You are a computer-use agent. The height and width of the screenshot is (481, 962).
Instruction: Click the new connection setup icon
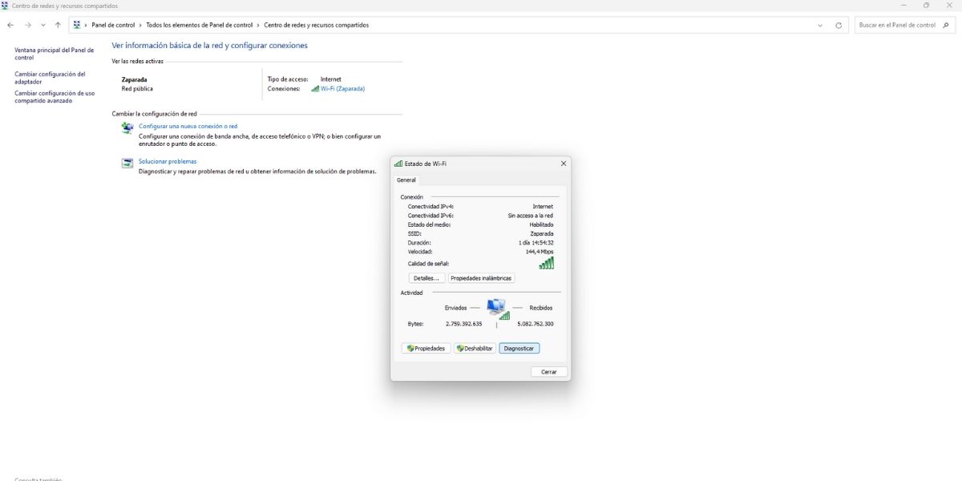(127, 127)
